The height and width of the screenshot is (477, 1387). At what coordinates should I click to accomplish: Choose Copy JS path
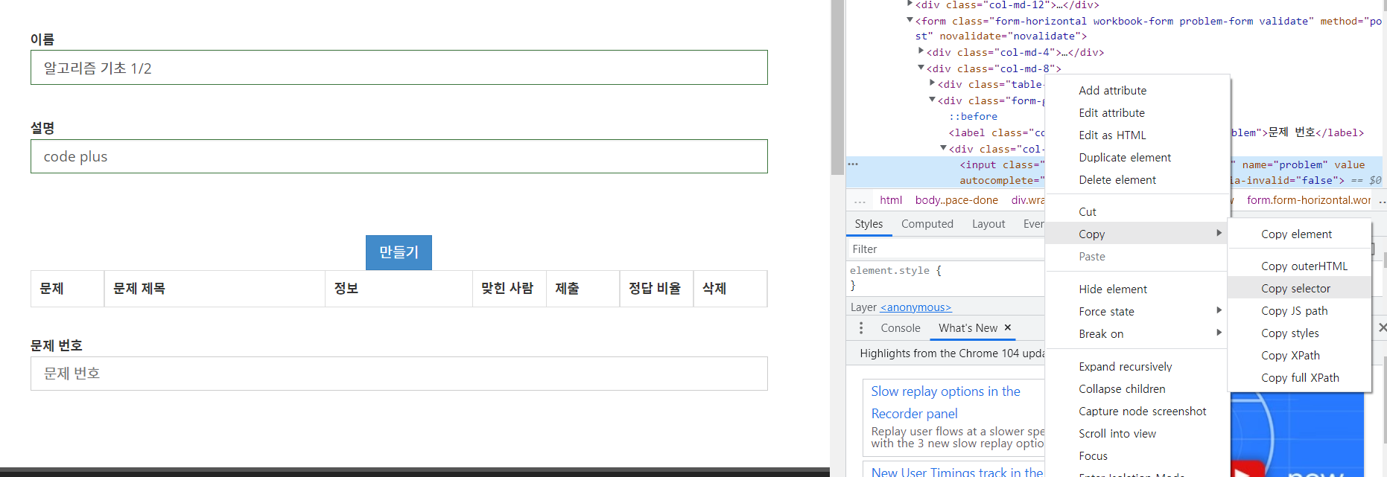coord(1294,311)
